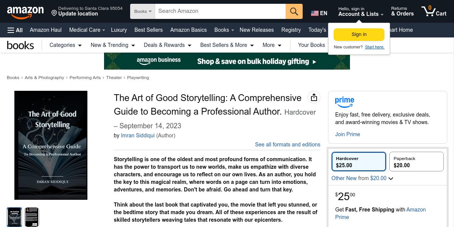Expand the Categories dropdown in books bar
454x227 pixels.
(65, 45)
